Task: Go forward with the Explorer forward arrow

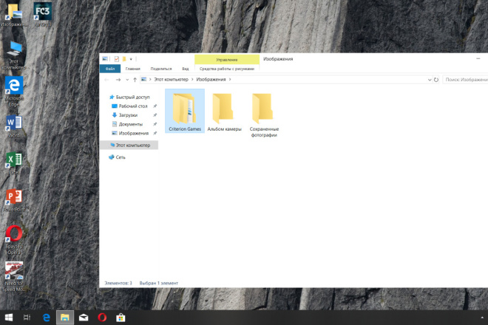Action: click(x=118, y=80)
